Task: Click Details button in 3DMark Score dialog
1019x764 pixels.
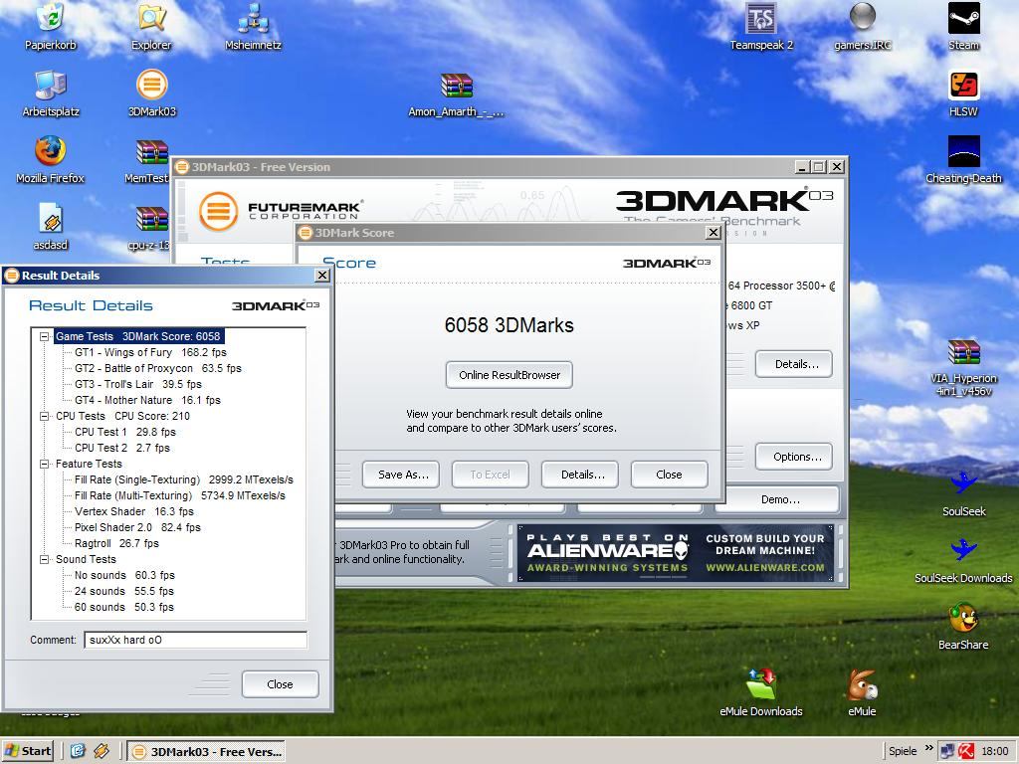Action: tap(580, 475)
